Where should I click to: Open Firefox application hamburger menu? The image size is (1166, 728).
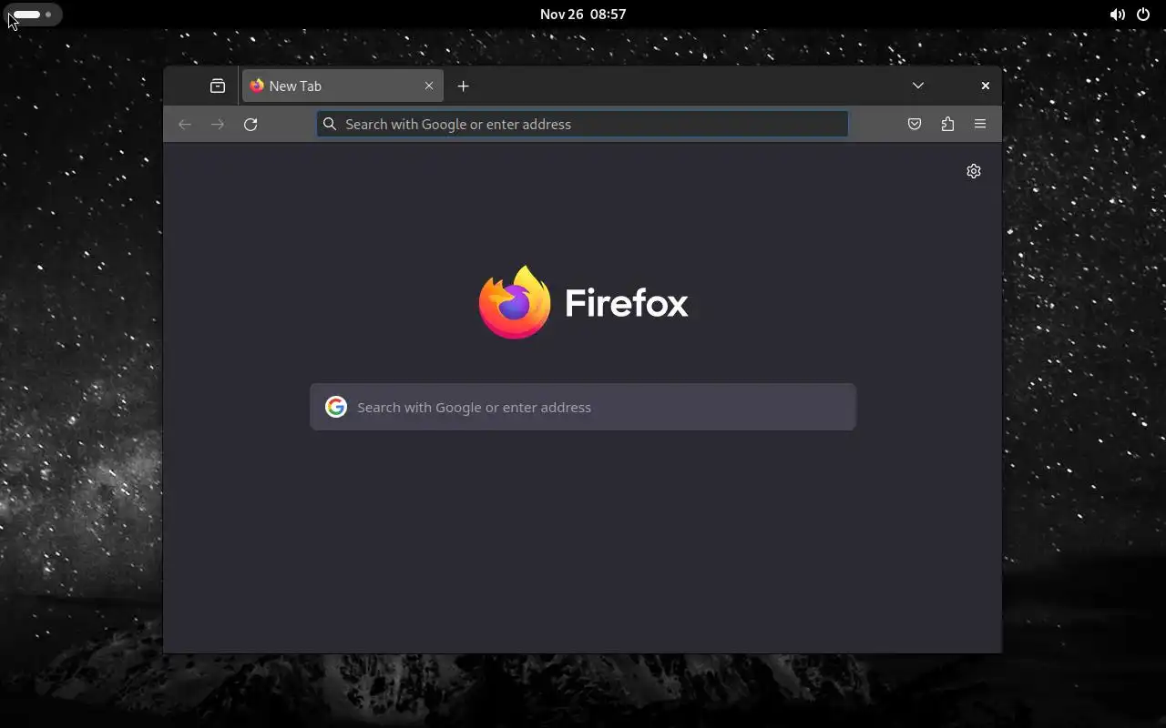tap(980, 124)
